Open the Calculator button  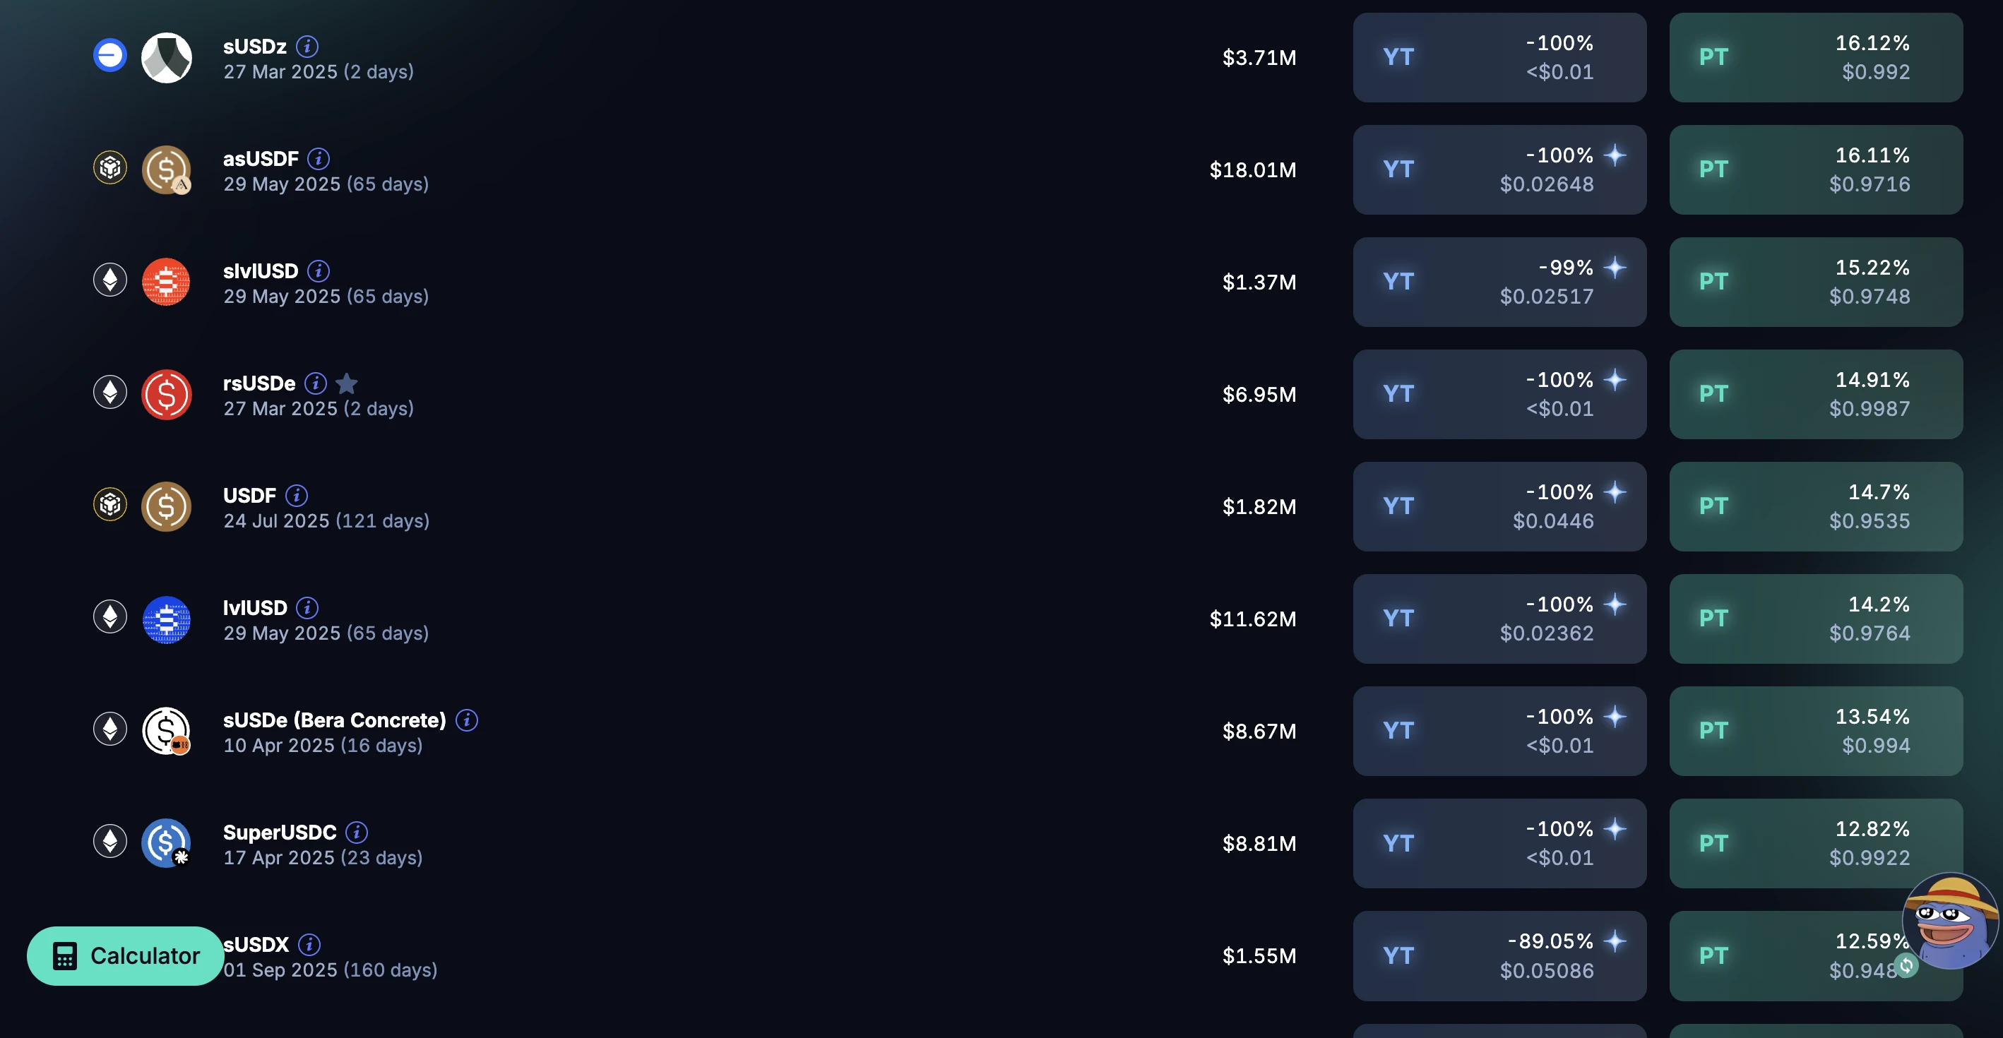(126, 955)
